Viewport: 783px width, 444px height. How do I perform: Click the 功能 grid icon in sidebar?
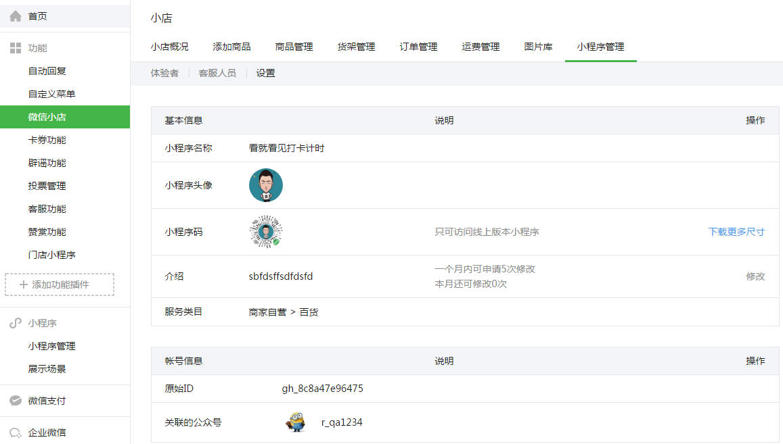pos(16,48)
